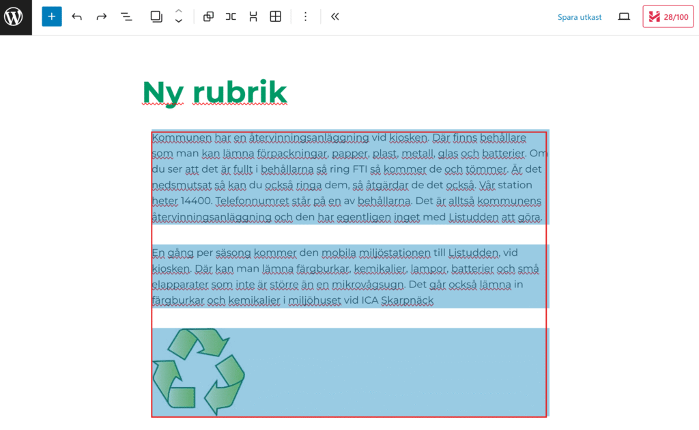
Task: Arrange the selected blocks in a grid
Action: click(276, 17)
